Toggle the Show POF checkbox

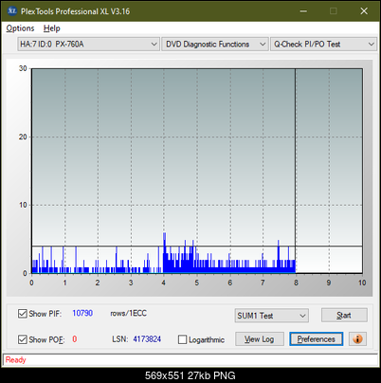click(x=23, y=339)
